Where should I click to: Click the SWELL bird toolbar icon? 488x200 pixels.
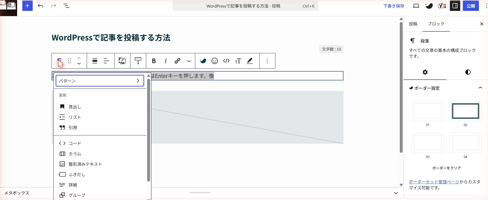[x=203, y=61]
